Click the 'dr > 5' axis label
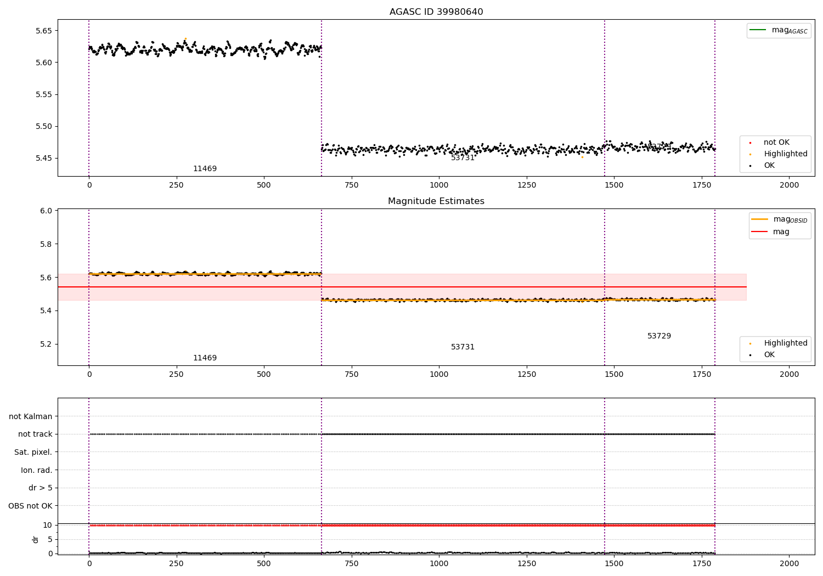The image size is (823, 576). point(41,488)
